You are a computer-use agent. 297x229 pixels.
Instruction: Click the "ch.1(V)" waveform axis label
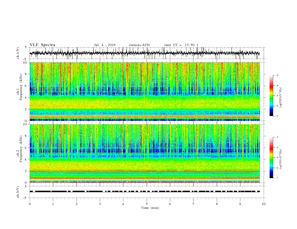(x=18, y=53)
